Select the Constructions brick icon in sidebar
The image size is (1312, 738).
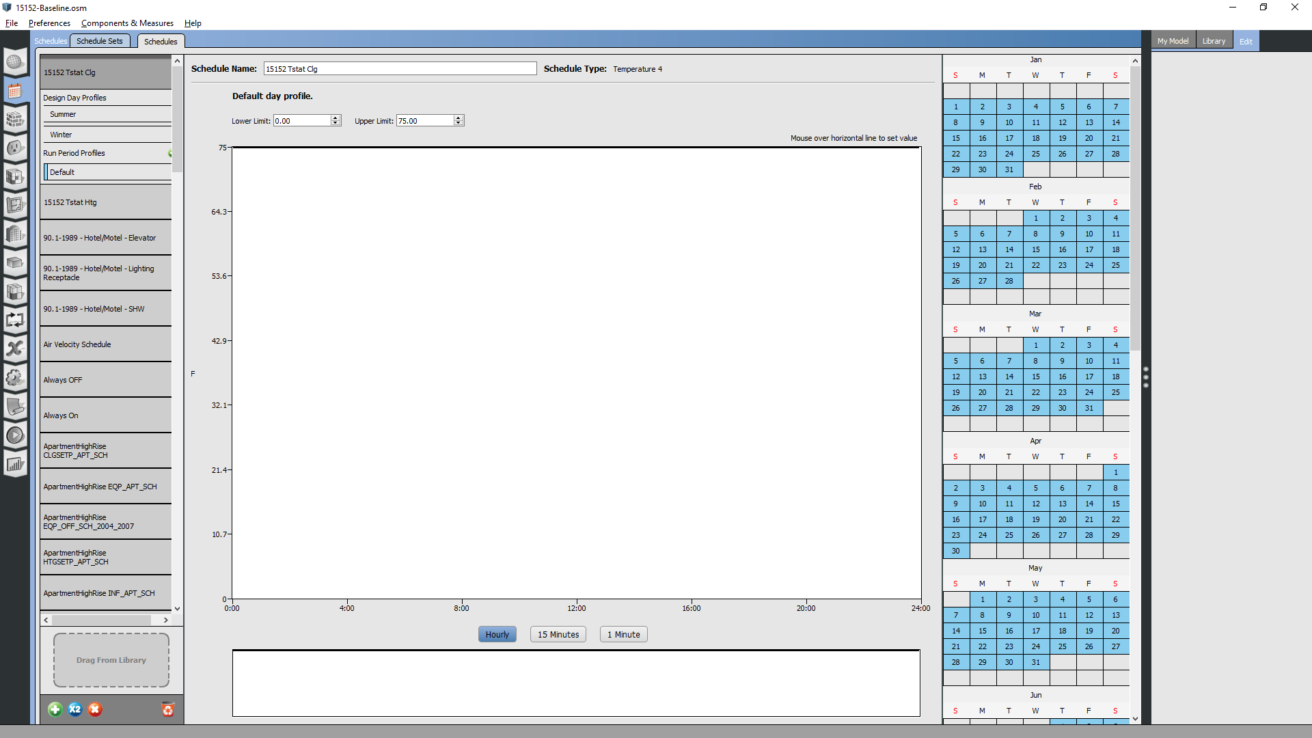(x=15, y=120)
